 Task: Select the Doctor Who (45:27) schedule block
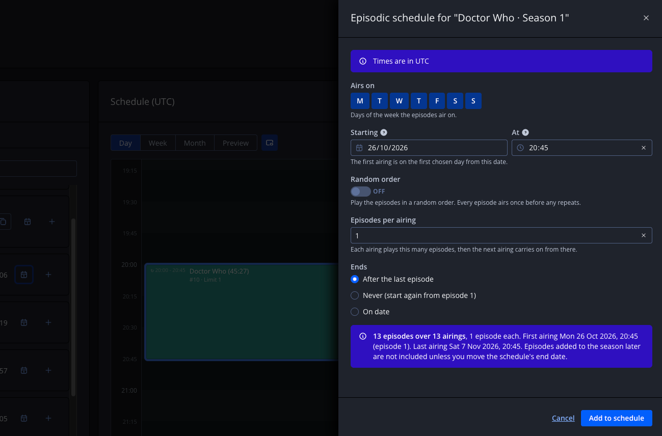click(242, 312)
